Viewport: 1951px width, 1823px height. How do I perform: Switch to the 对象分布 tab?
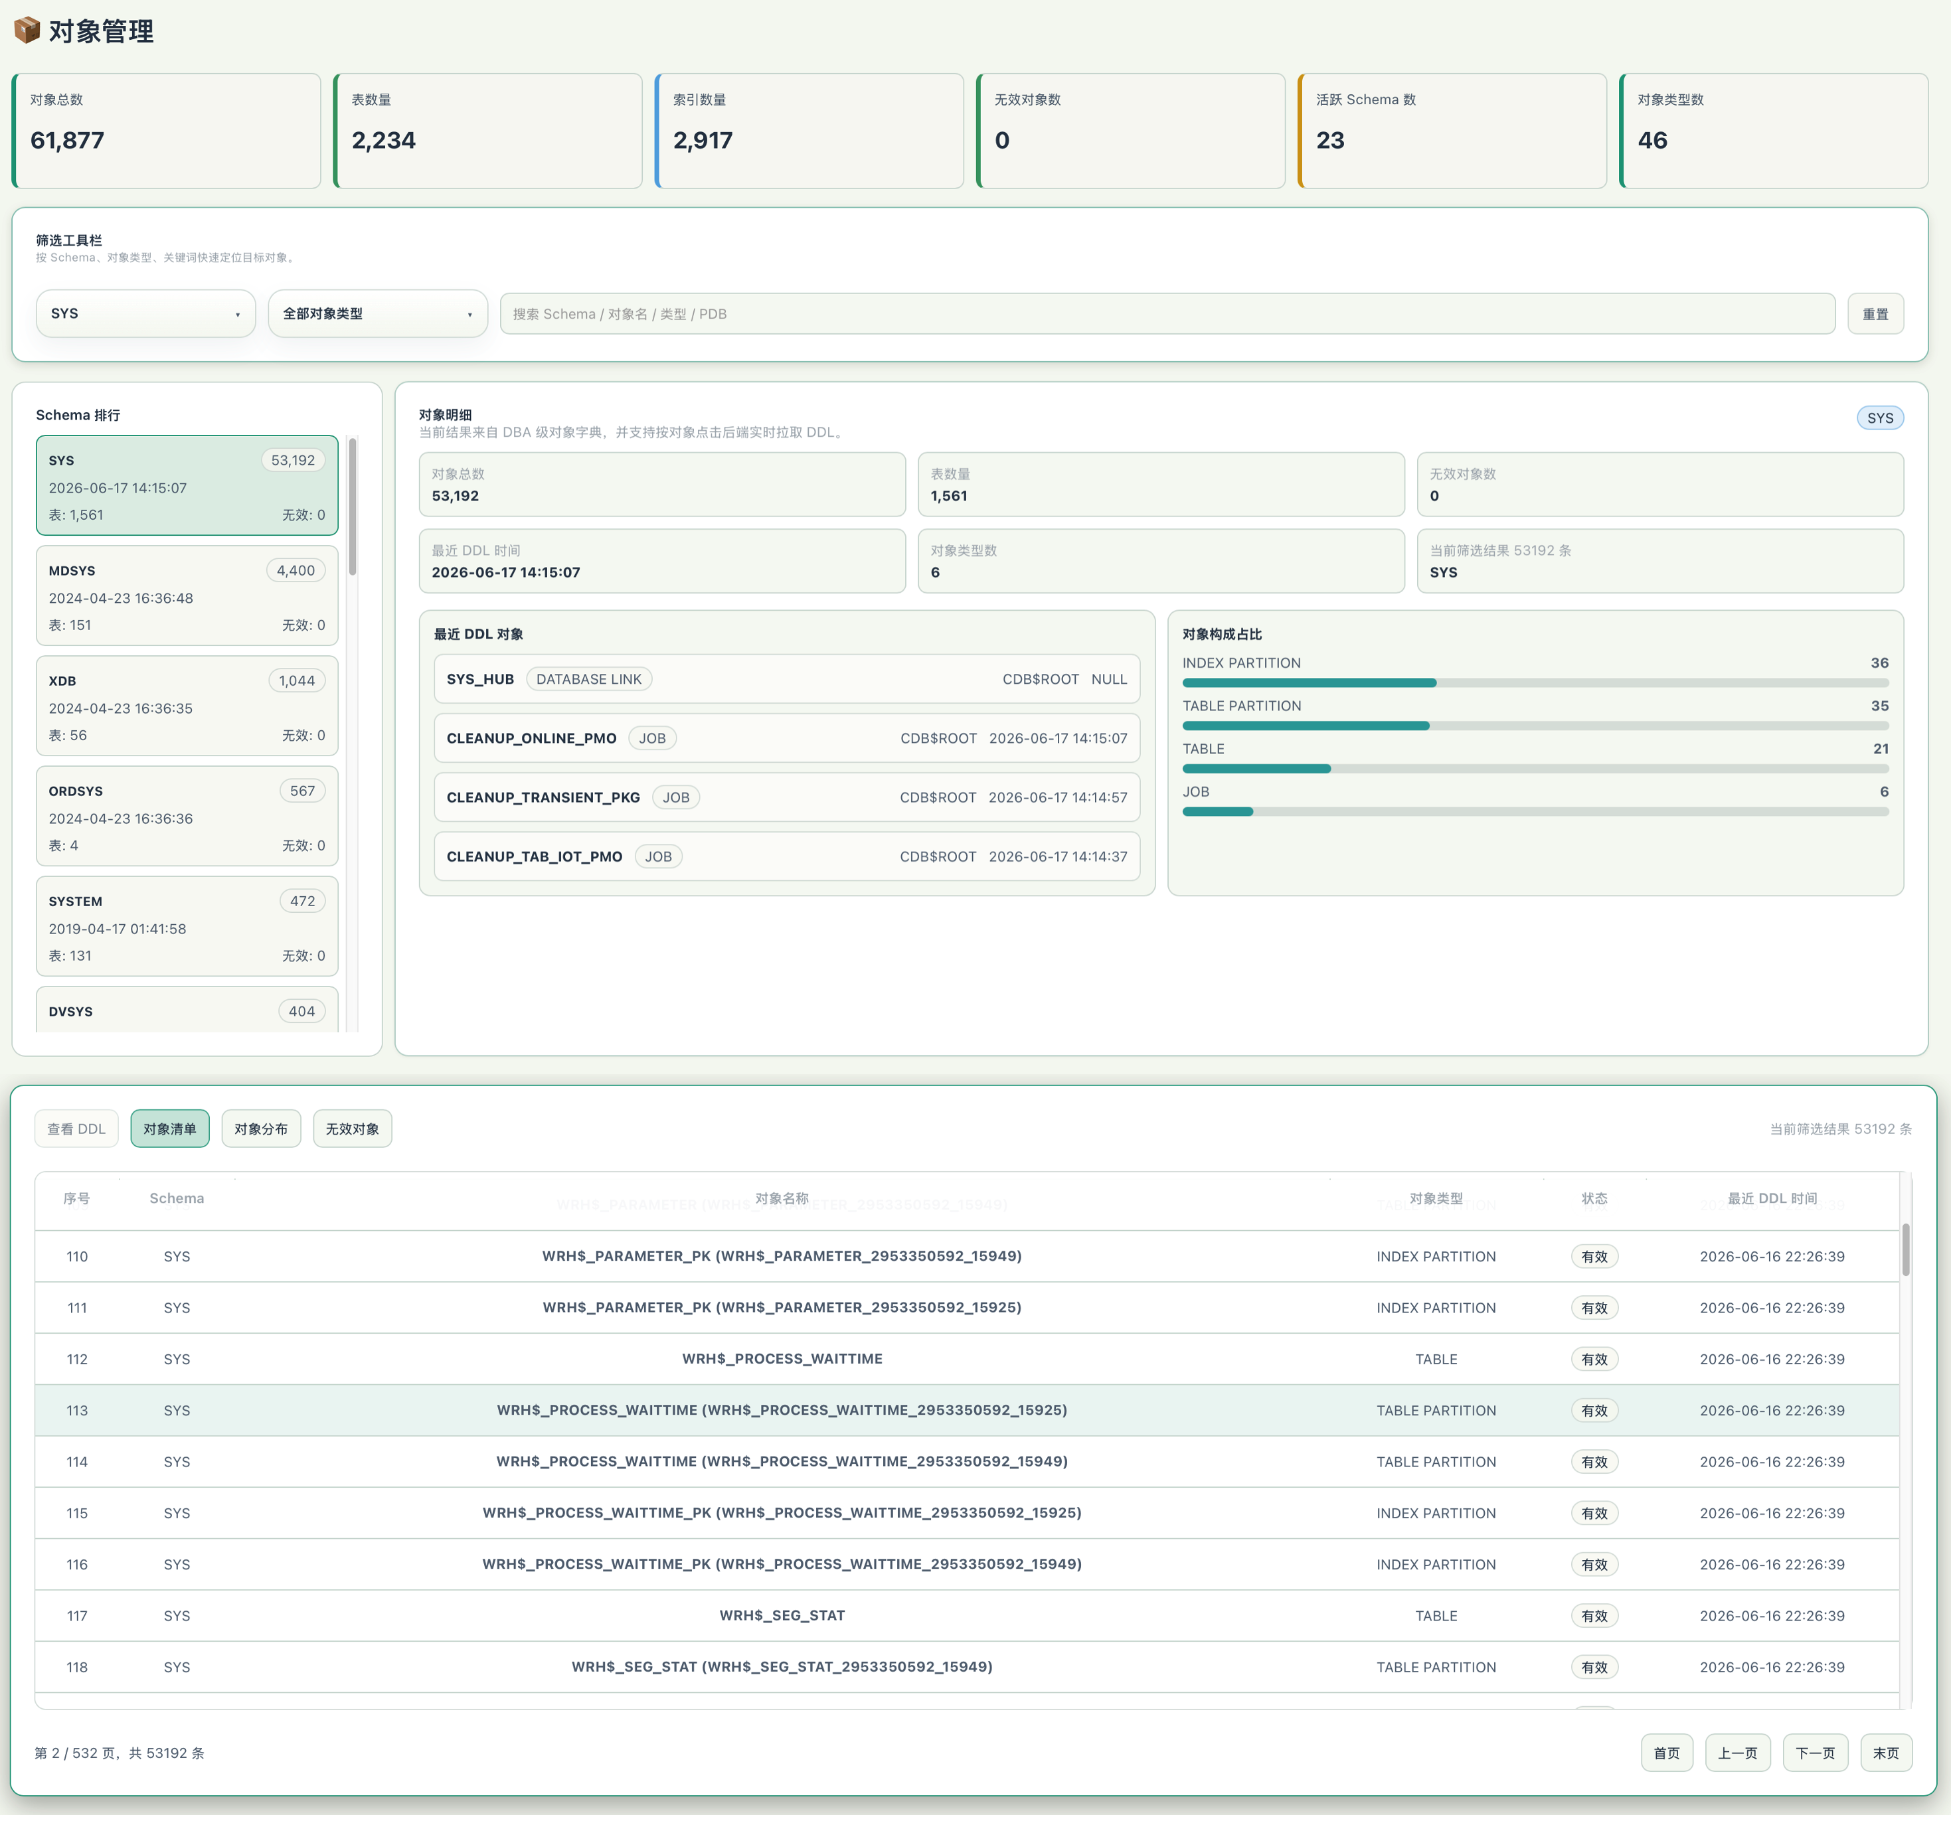pos(261,1129)
